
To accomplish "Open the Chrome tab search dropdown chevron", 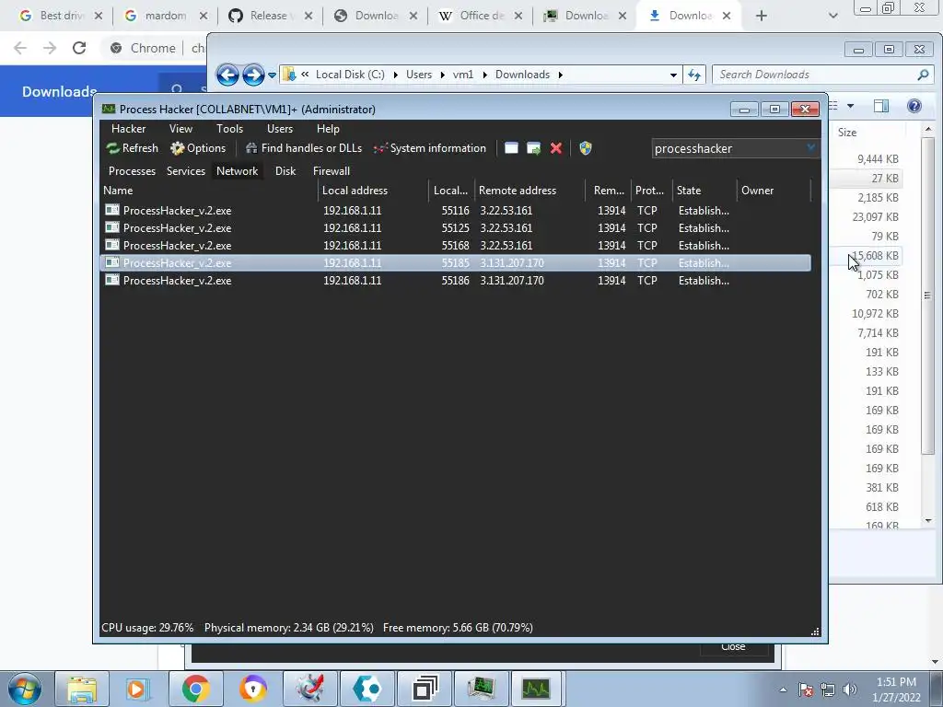I will coord(832,16).
